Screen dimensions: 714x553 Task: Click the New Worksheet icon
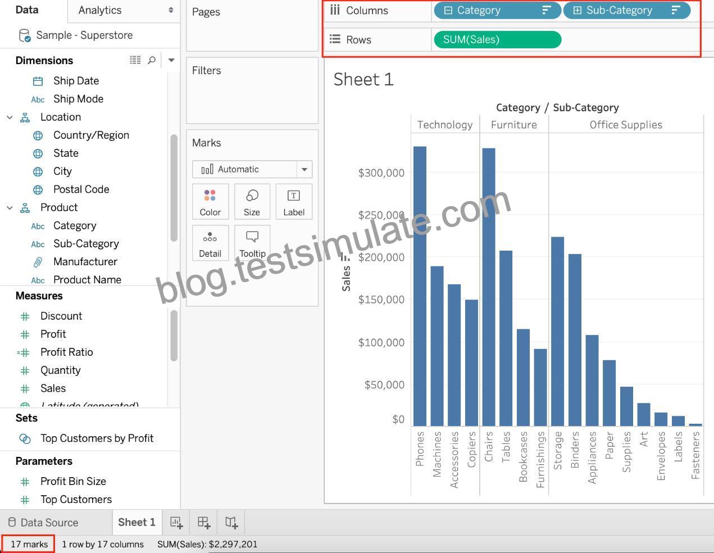coord(176,523)
